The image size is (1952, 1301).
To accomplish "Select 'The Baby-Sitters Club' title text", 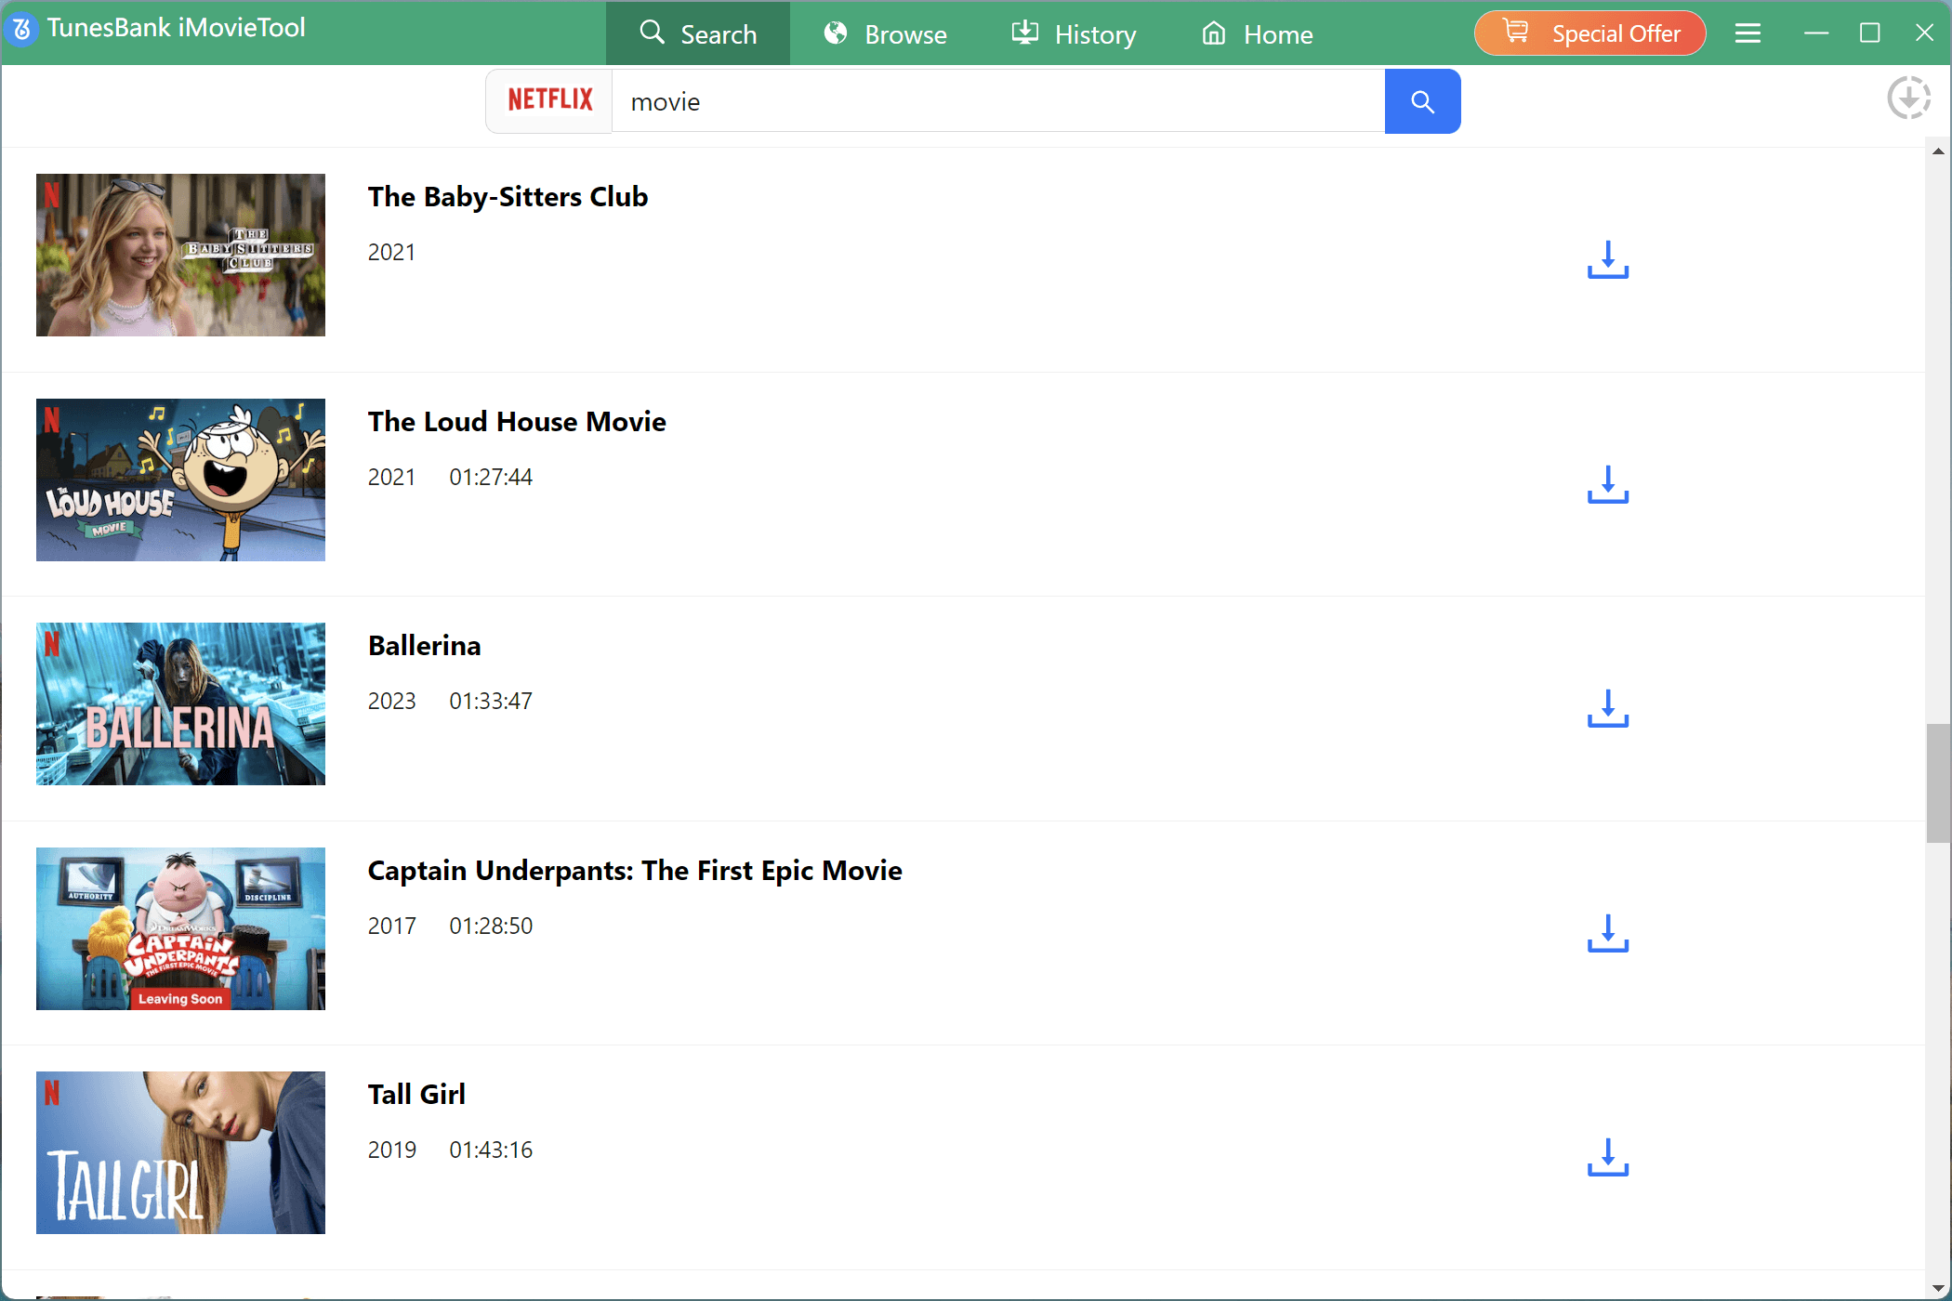I will coord(508,197).
